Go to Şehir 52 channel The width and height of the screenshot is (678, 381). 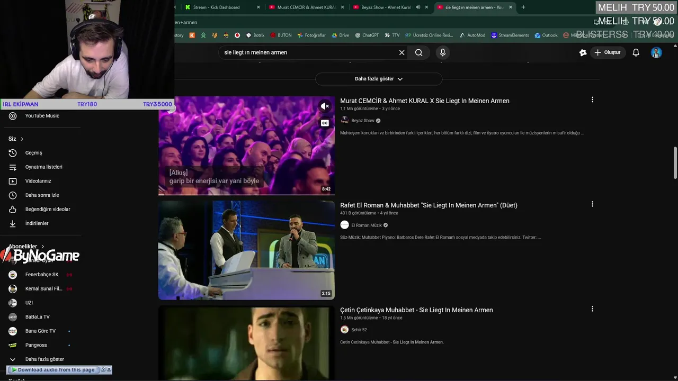pyautogui.click(x=359, y=330)
